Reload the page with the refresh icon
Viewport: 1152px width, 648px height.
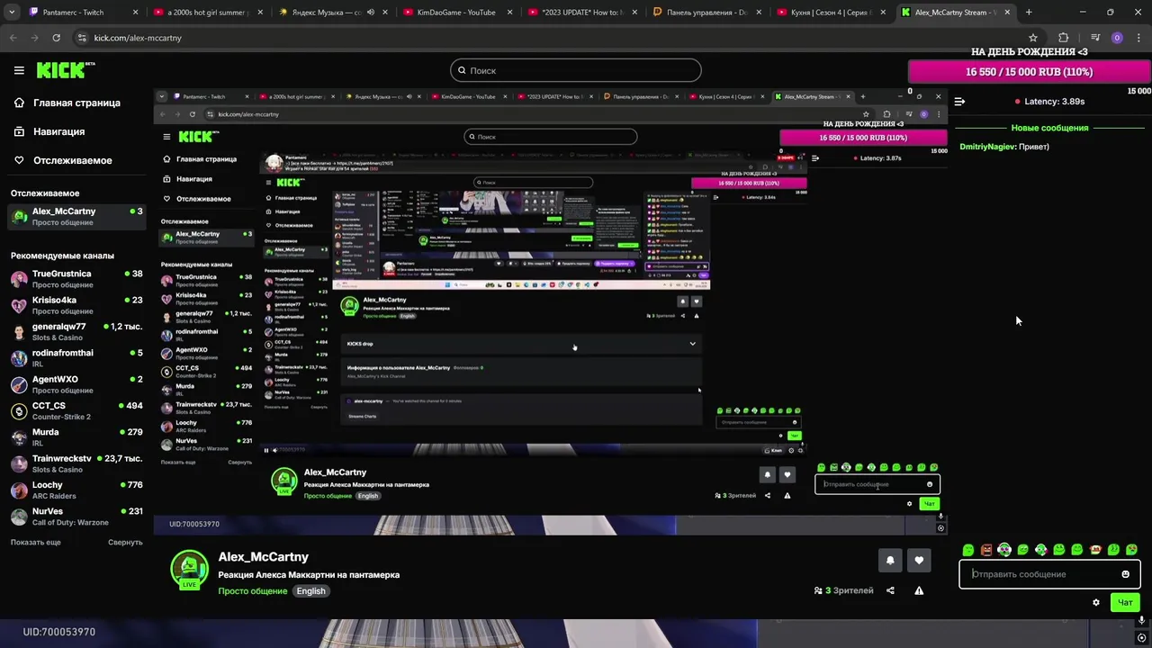coord(56,38)
